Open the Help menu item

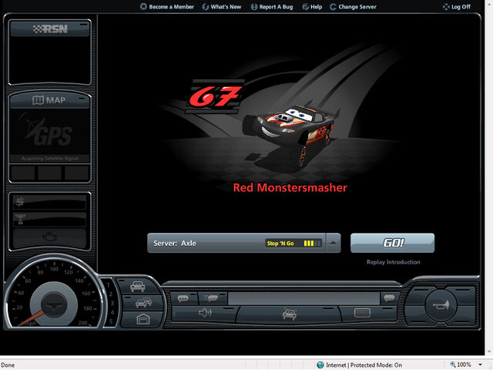coord(312,7)
